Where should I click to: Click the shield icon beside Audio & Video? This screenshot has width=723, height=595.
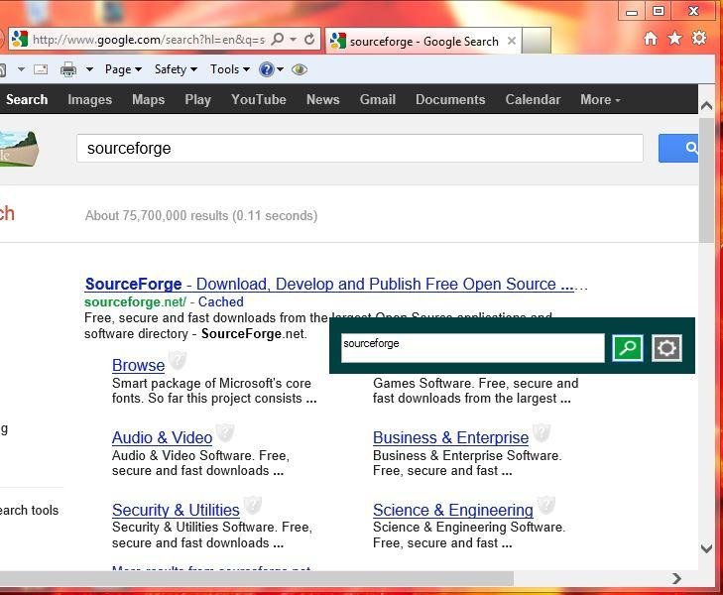(225, 432)
